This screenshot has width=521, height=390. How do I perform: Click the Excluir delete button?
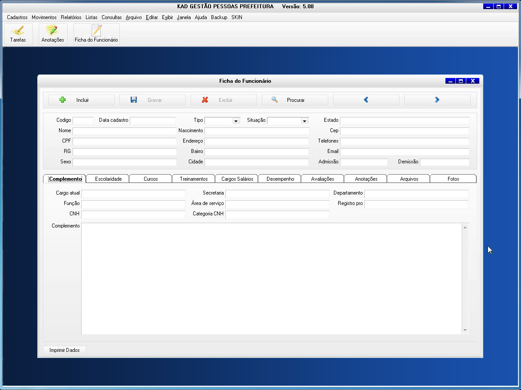coord(224,100)
